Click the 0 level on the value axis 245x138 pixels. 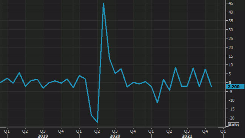coord(230,83)
